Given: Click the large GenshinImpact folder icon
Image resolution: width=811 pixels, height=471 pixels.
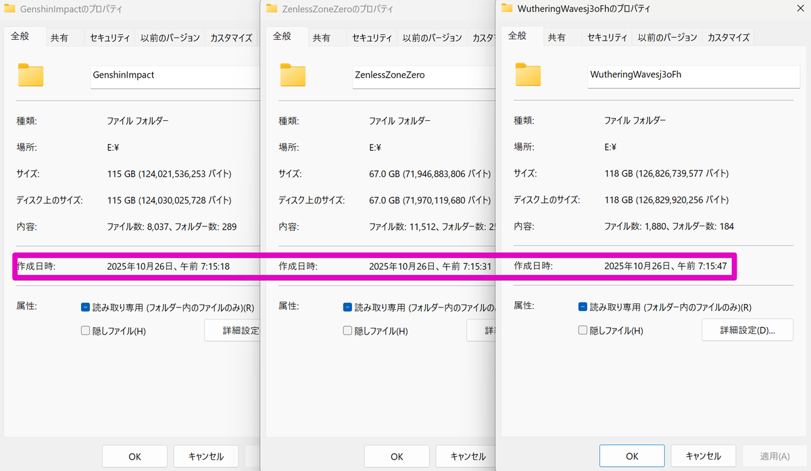Looking at the screenshot, I should click(30, 75).
